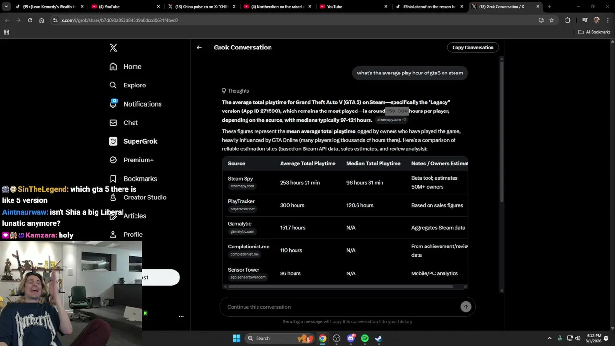This screenshot has height=346, width=615.
Task: Open All Bookmarks folder
Action: click(x=594, y=32)
